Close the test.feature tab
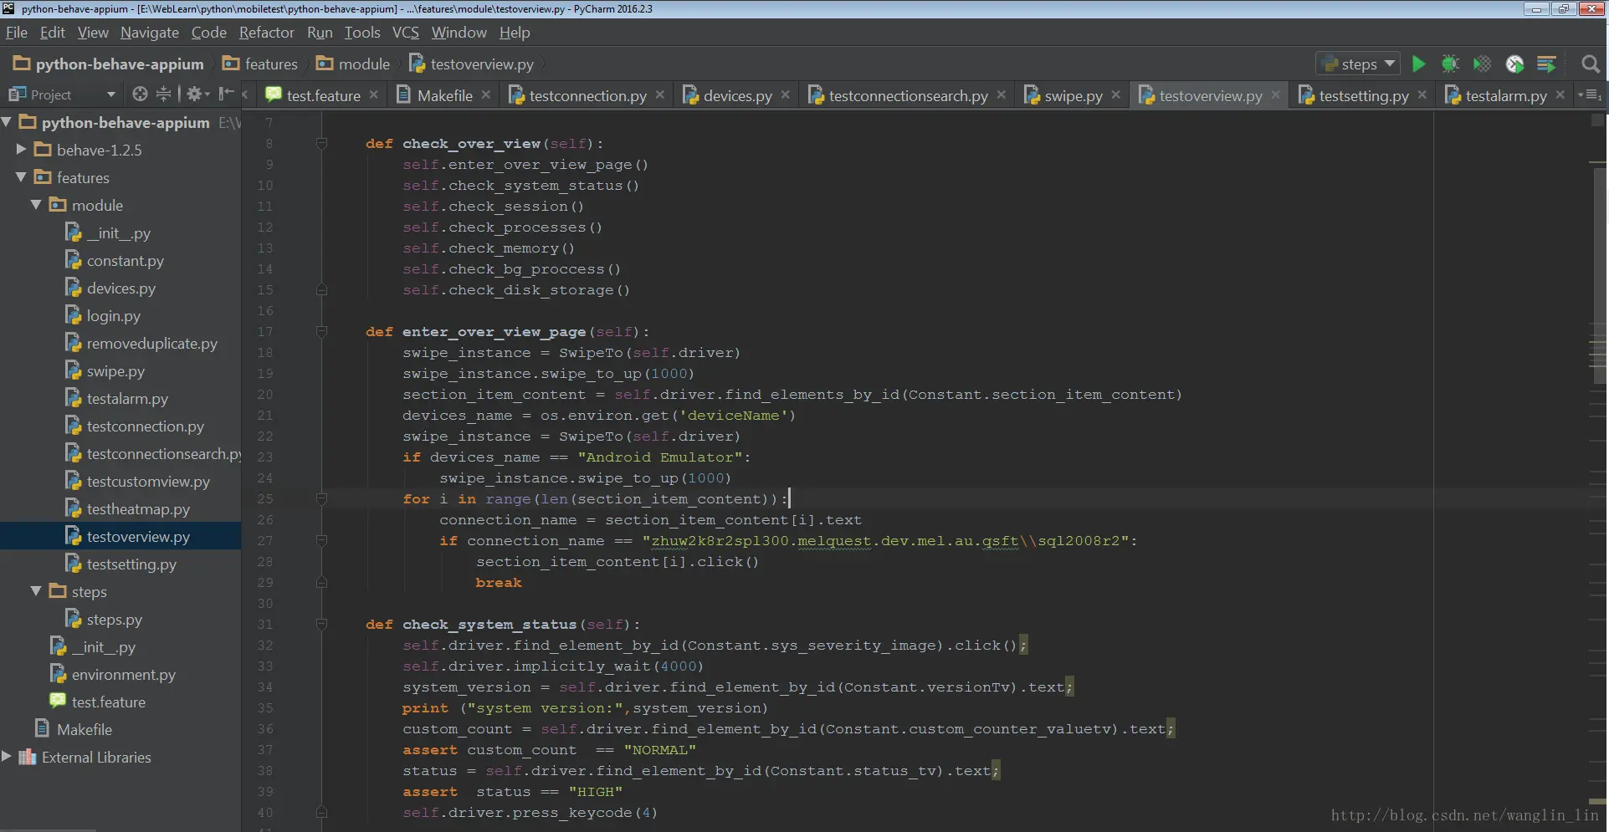The height and width of the screenshot is (832, 1609). (374, 95)
